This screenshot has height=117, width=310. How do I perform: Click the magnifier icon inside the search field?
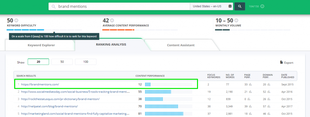(53, 7)
